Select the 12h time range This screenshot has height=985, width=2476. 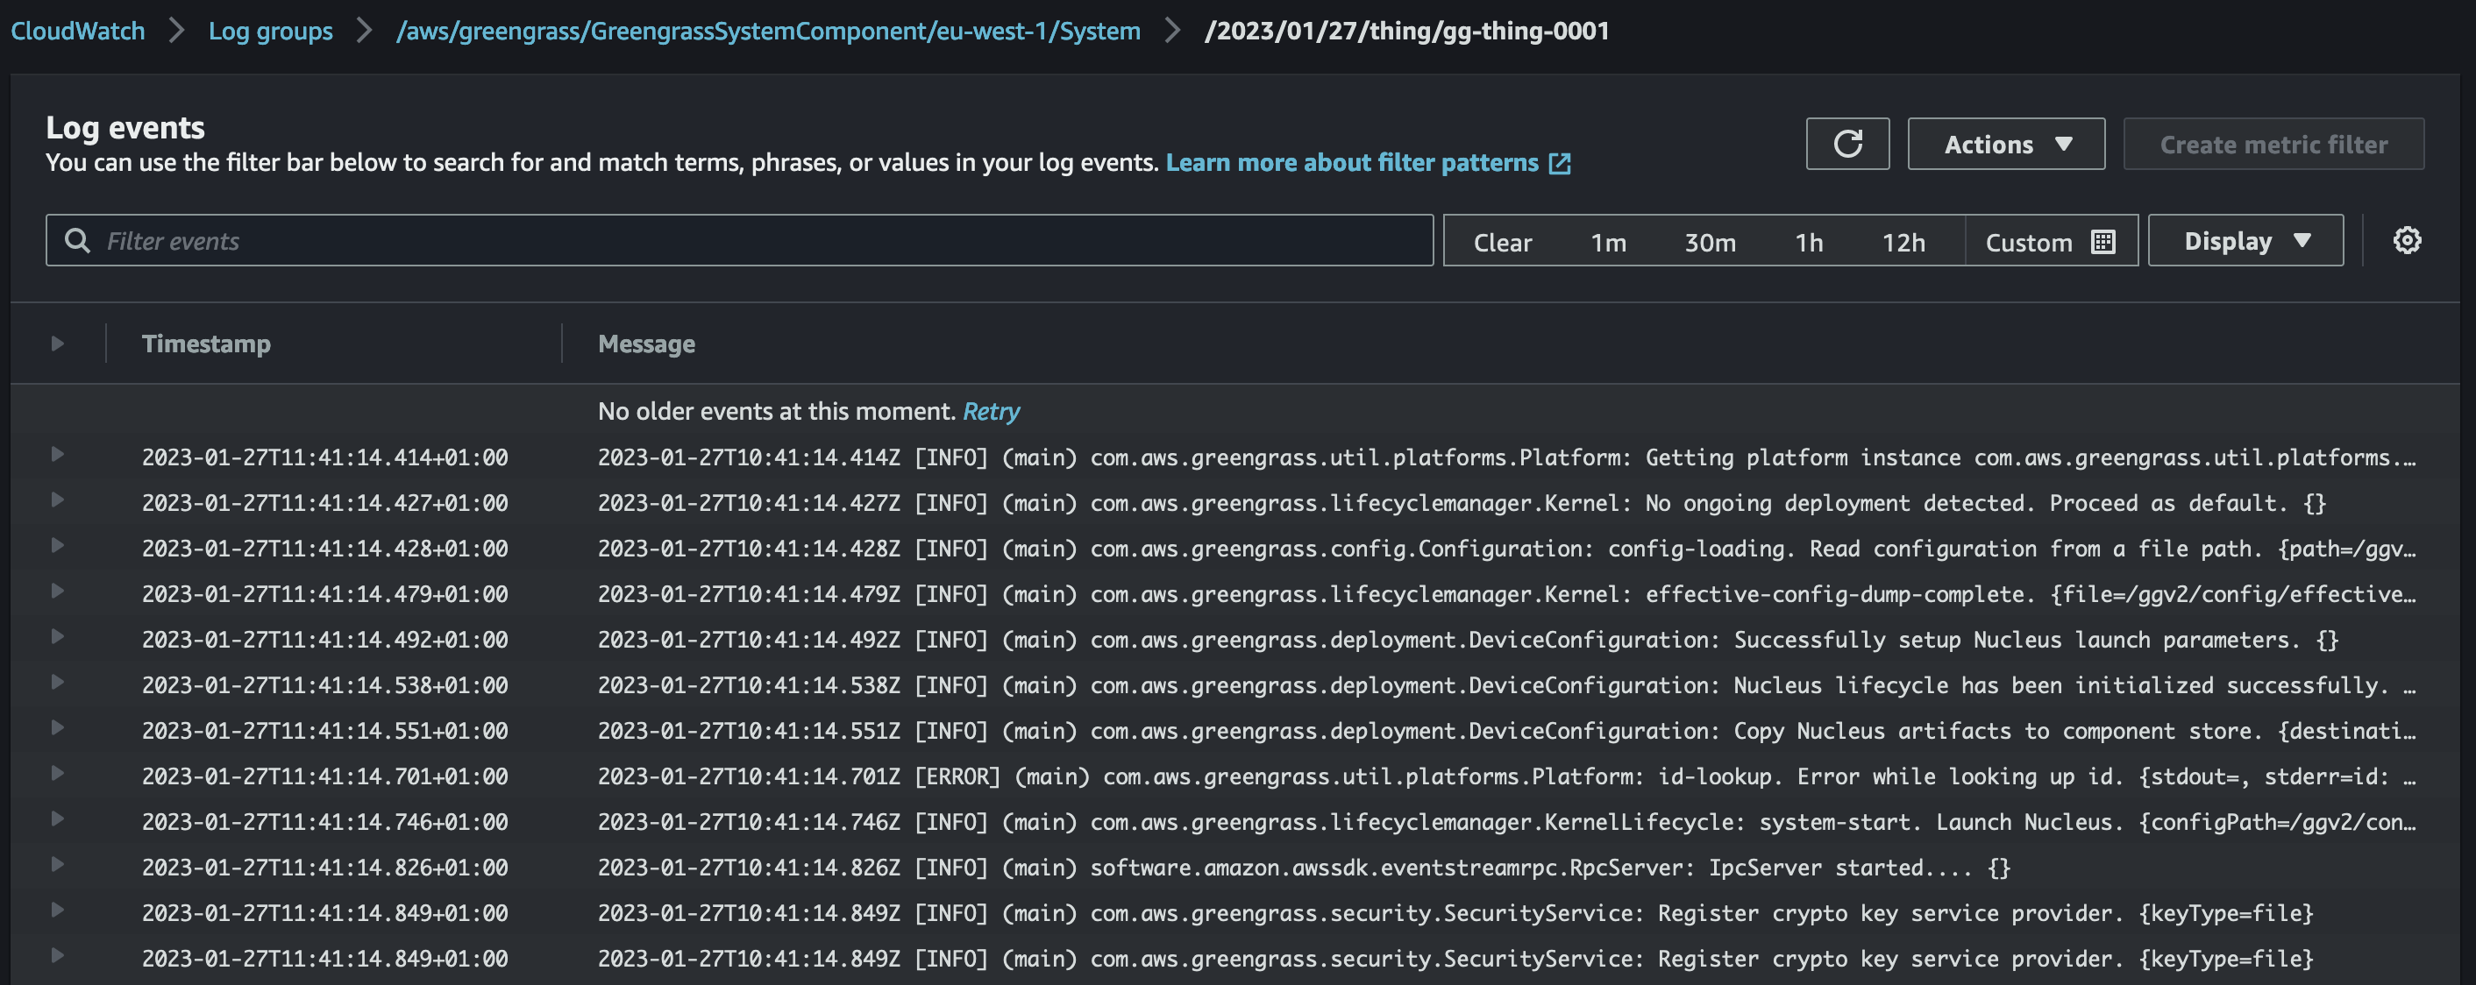1903,242
